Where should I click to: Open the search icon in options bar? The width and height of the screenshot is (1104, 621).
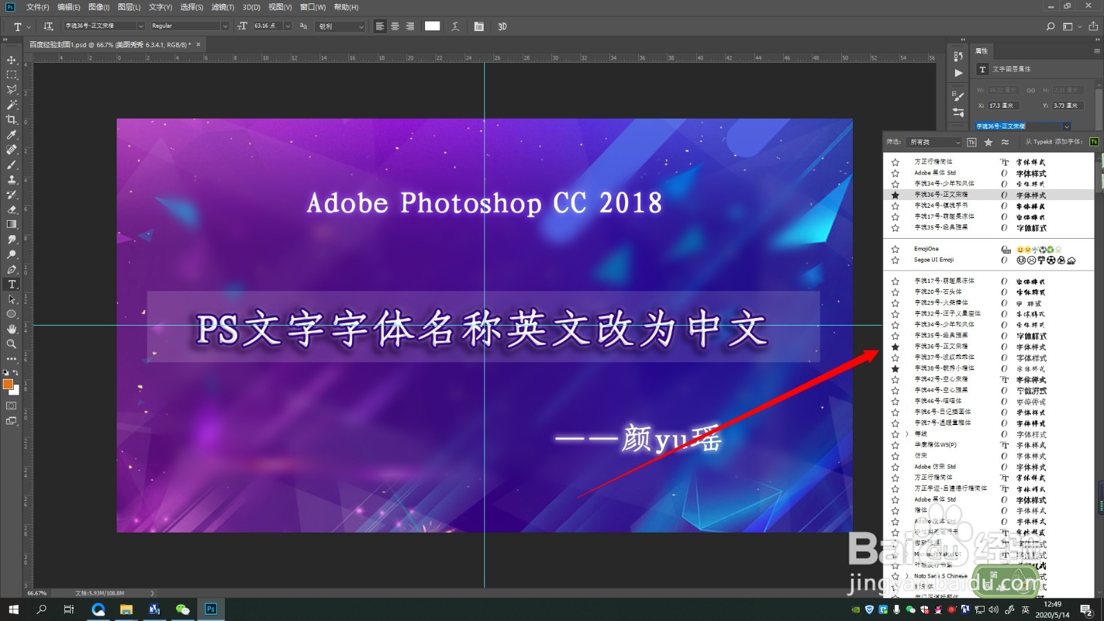tap(1050, 26)
